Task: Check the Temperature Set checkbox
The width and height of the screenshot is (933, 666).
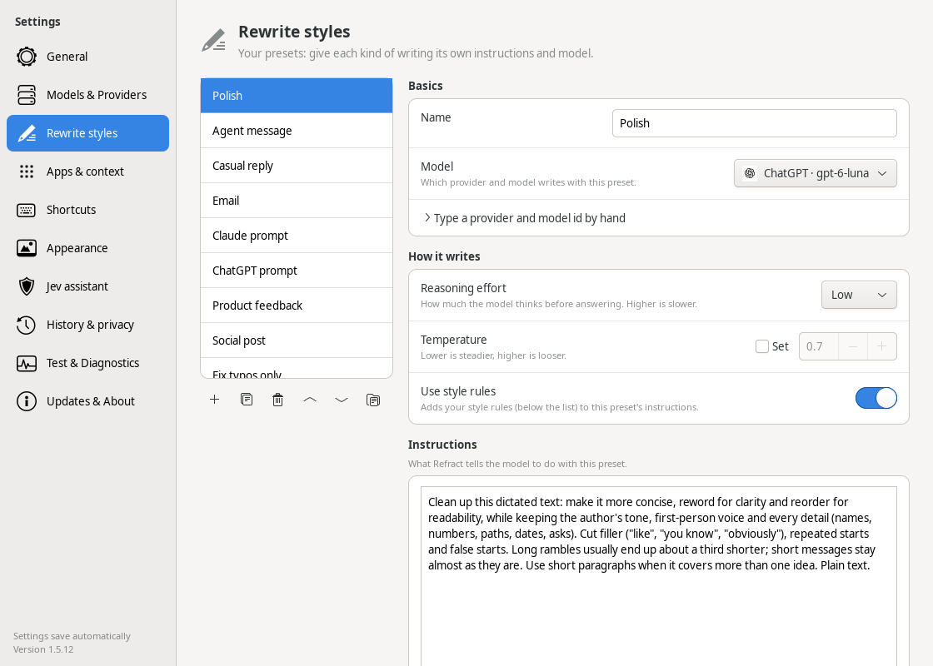Action: coord(761,346)
